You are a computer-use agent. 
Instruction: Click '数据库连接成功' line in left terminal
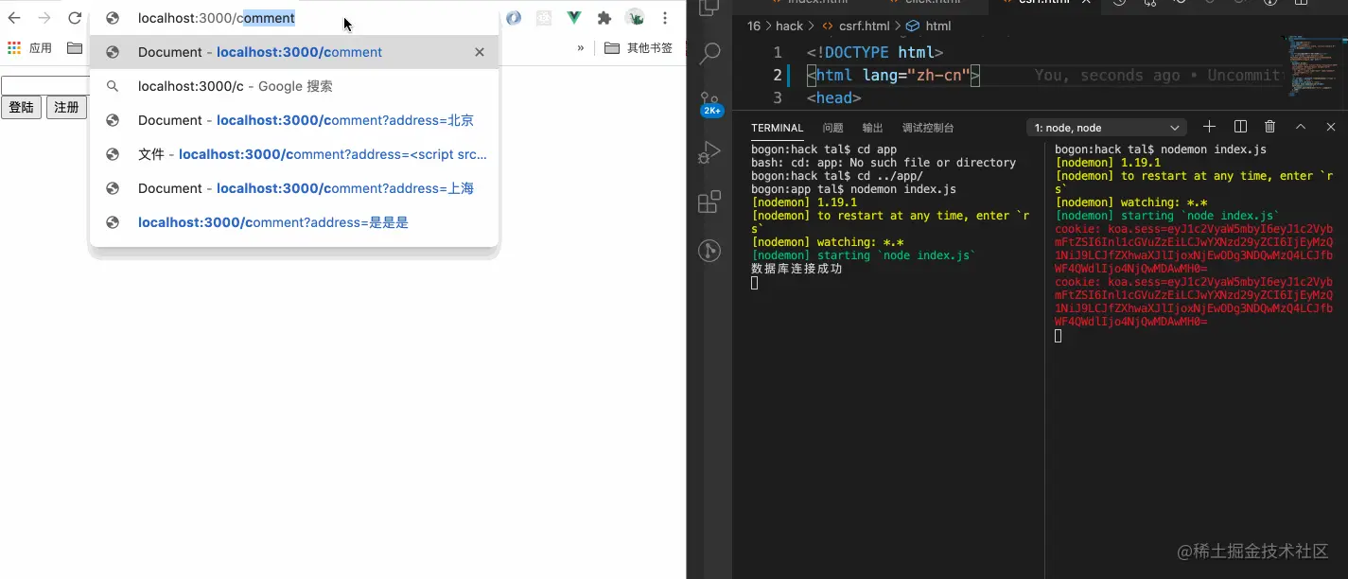797,269
